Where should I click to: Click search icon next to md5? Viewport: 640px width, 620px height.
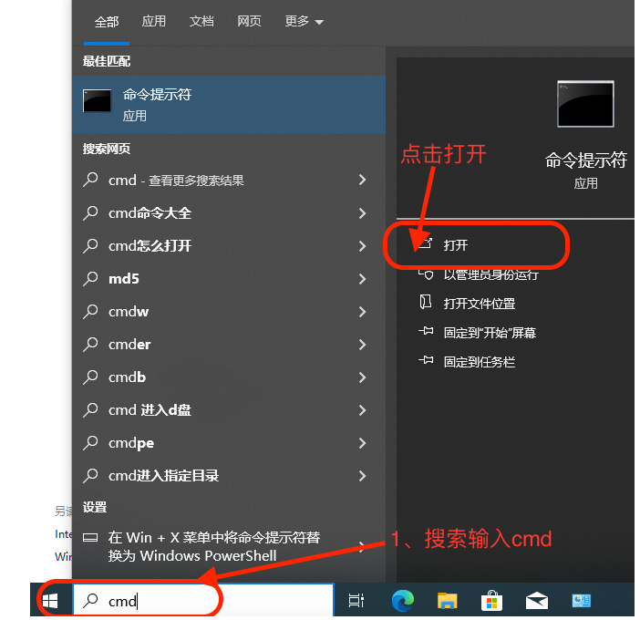(x=90, y=278)
